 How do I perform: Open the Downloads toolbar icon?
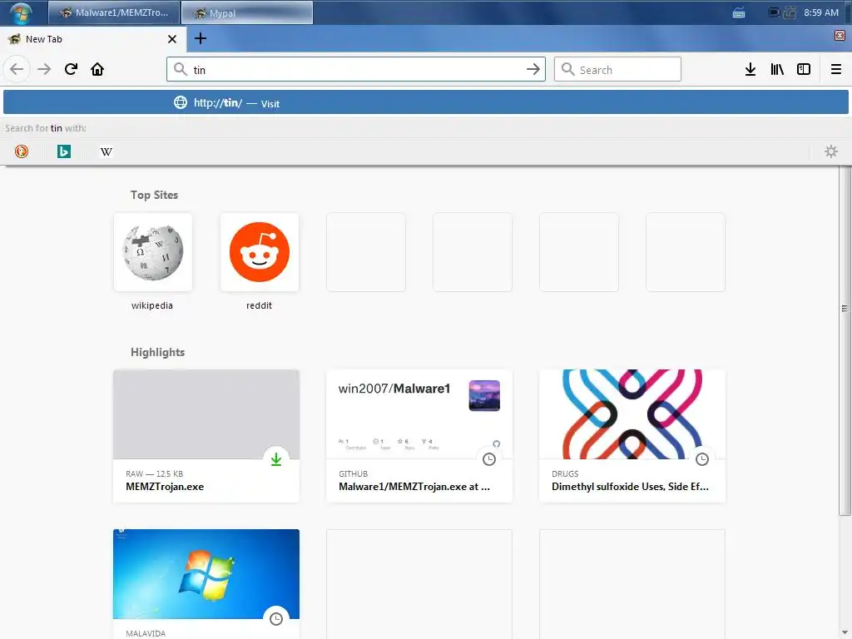point(750,70)
